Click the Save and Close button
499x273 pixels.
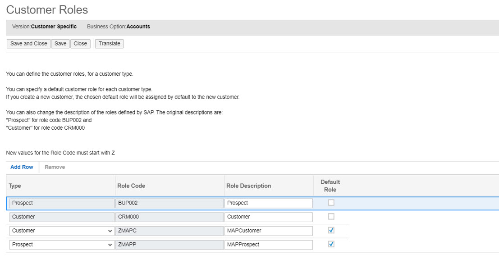tap(29, 44)
